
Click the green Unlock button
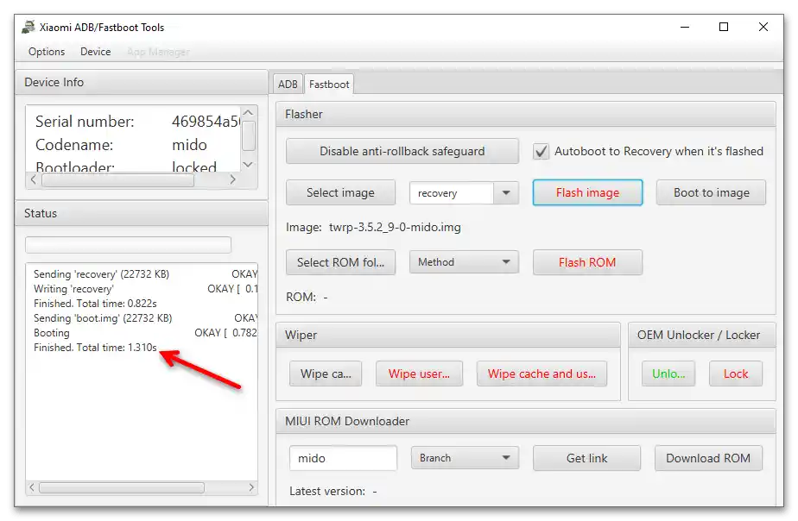[668, 373]
